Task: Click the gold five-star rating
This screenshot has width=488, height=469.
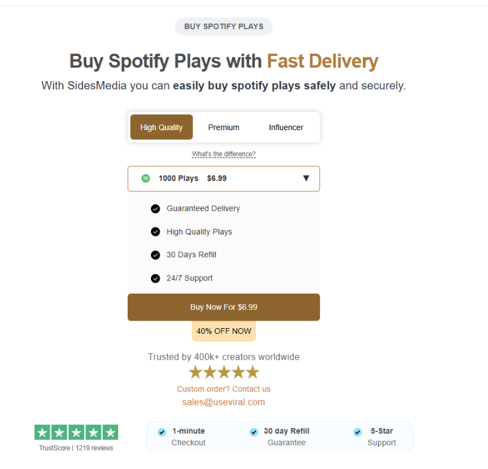Action: [x=224, y=372]
